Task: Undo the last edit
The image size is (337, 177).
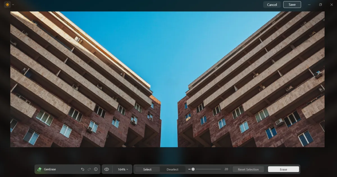Action: (82, 169)
